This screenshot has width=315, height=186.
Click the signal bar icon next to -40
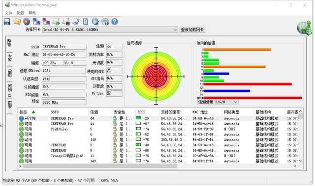pyautogui.click(x=138, y=145)
